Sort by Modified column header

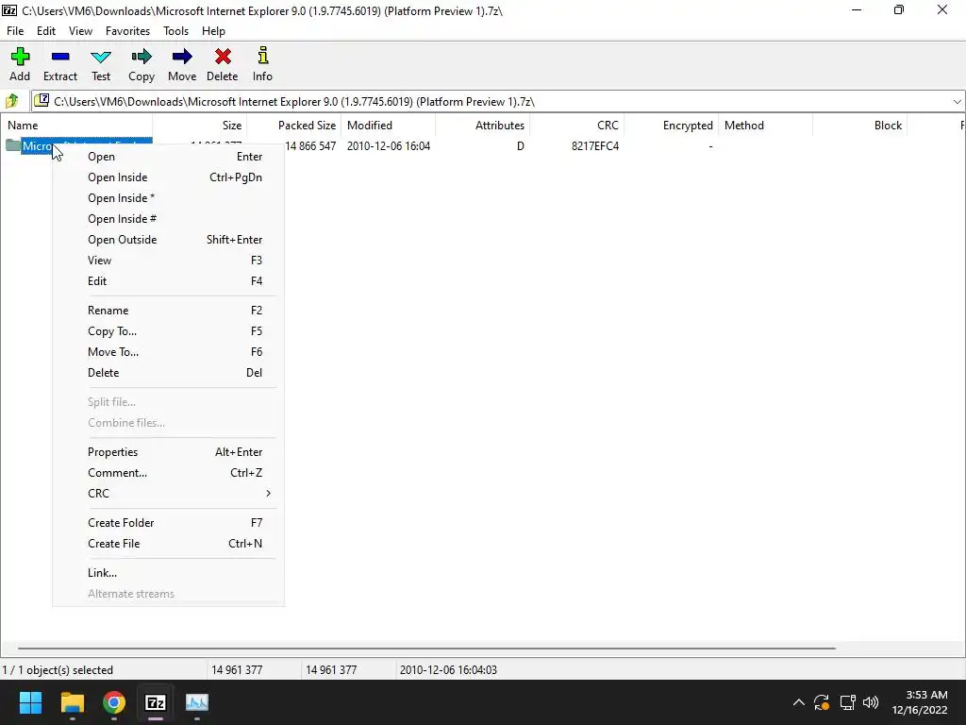[x=388, y=126]
